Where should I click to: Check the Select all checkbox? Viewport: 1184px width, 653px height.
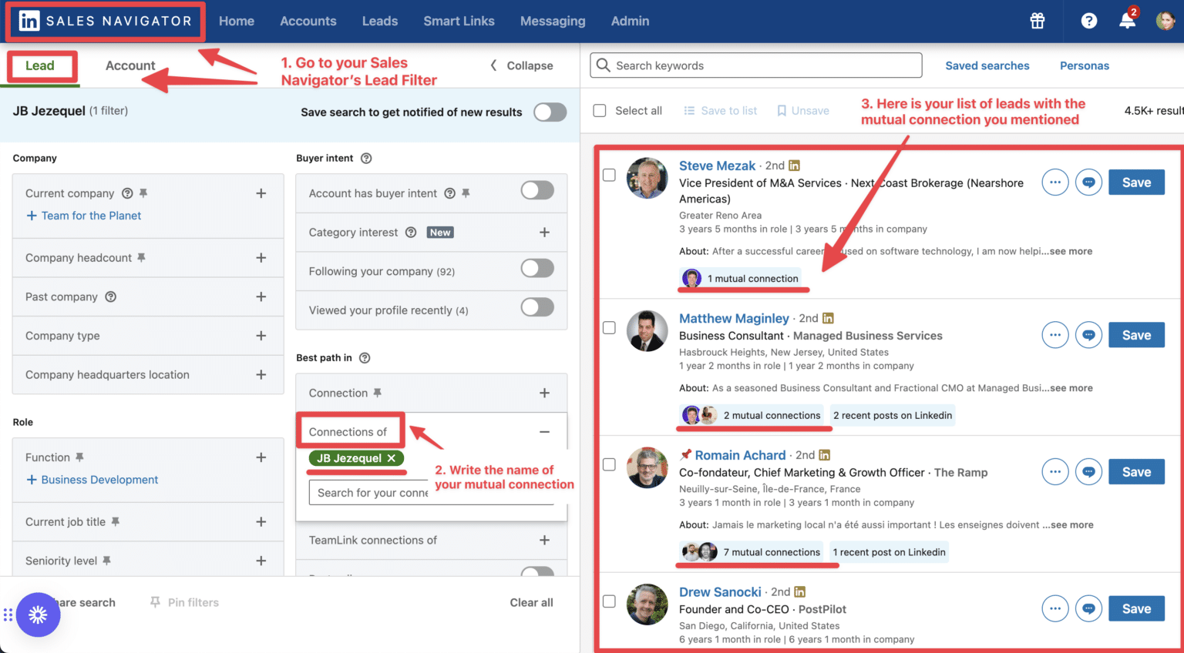(600, 110)
